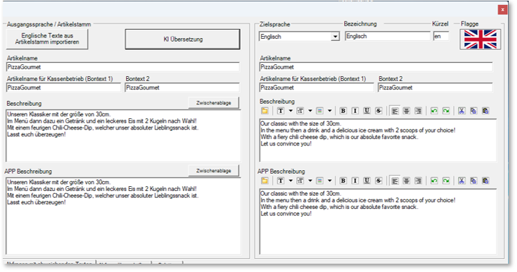Click target Bontext 1 field under Zielsprache

tap(317, 88)
